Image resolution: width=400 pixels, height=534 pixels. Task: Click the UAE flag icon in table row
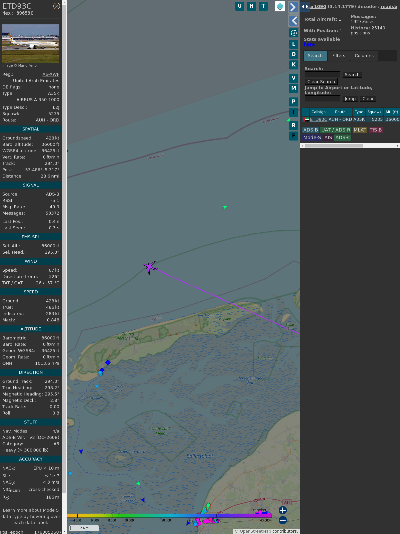click(x=306, y=119)
